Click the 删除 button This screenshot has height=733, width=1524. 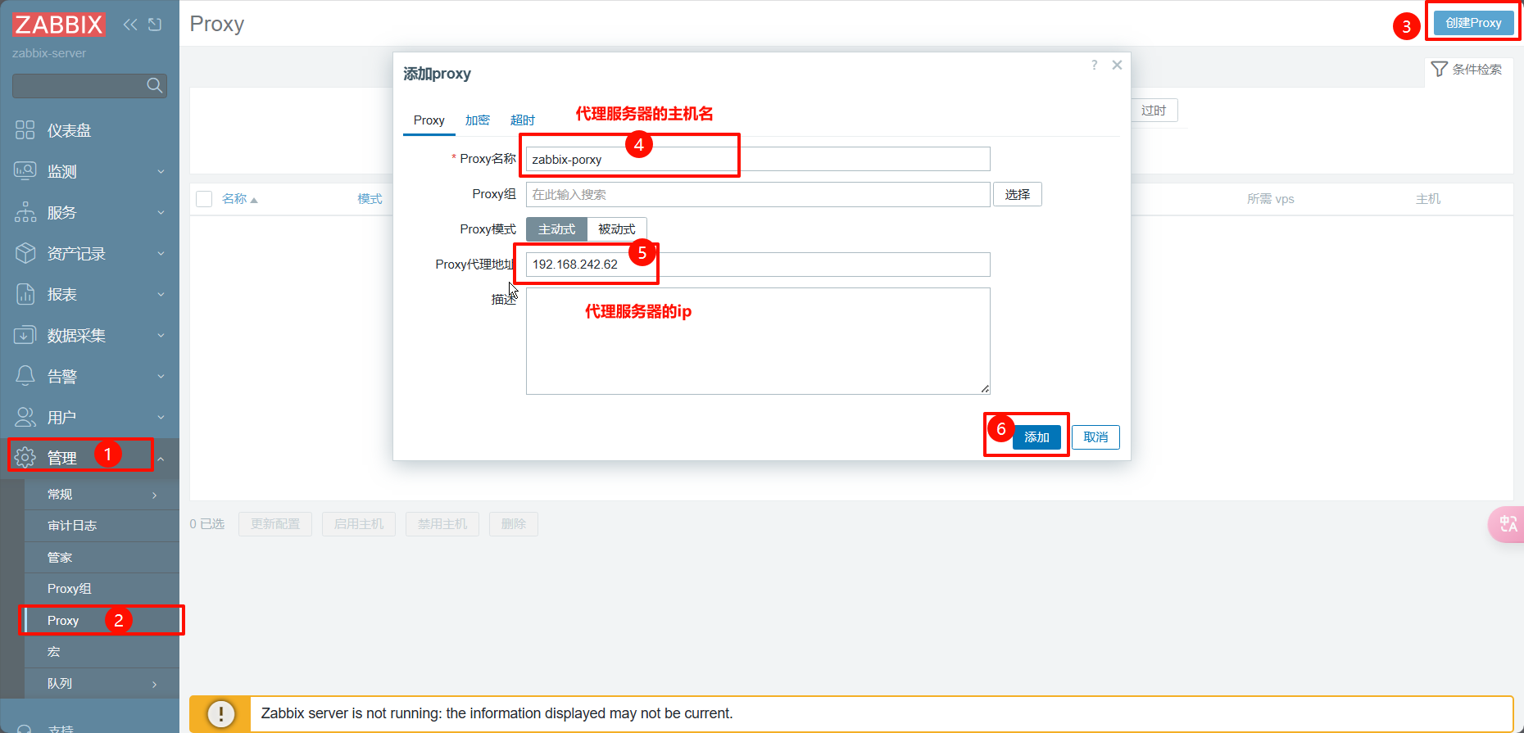click(514, 524)
